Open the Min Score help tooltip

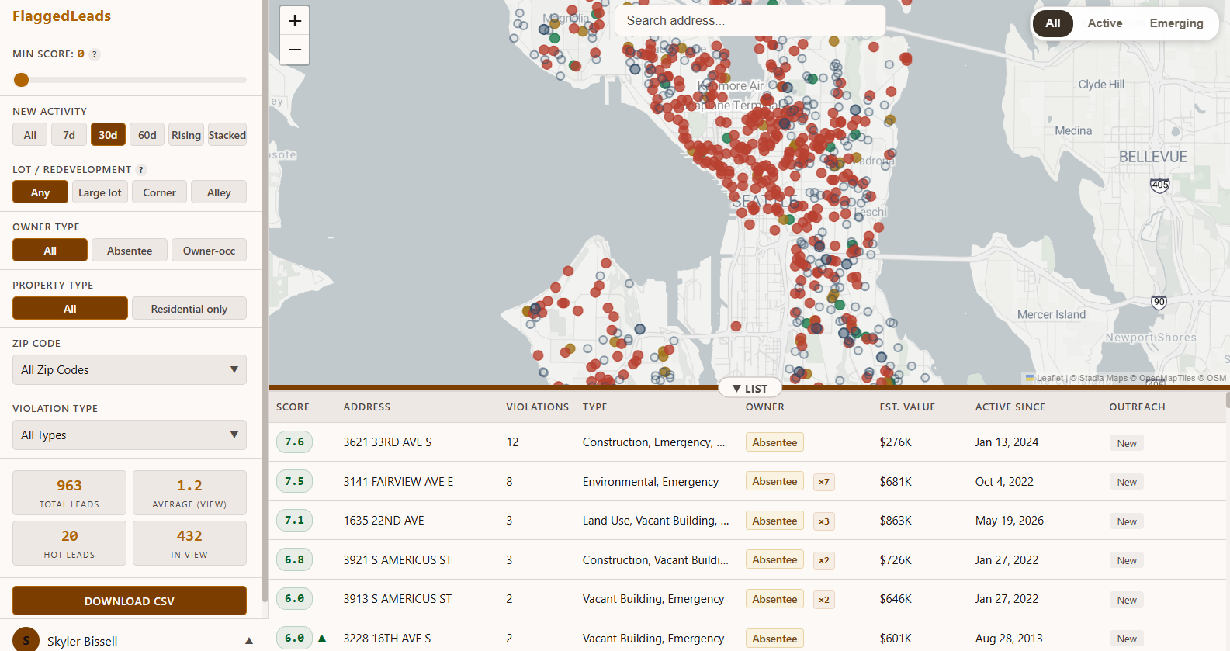(95, 54)
